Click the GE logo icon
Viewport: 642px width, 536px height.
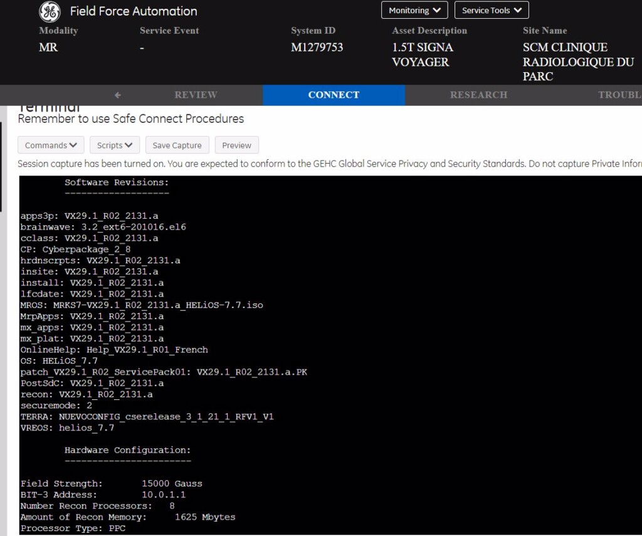point(50,11)
